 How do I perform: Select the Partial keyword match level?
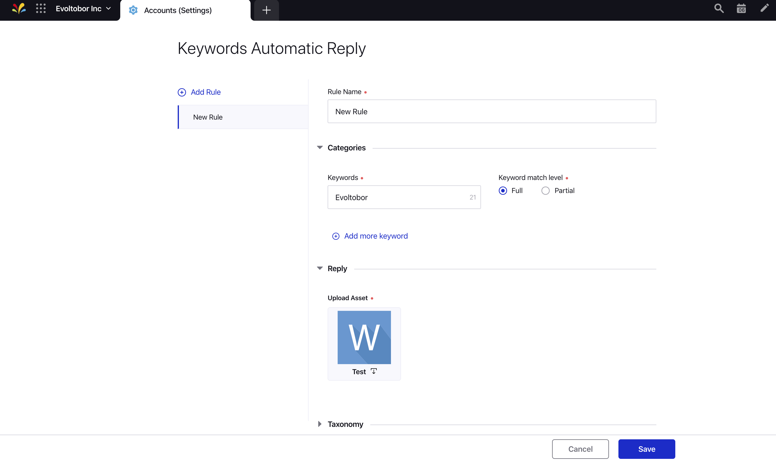click(545, 191)
